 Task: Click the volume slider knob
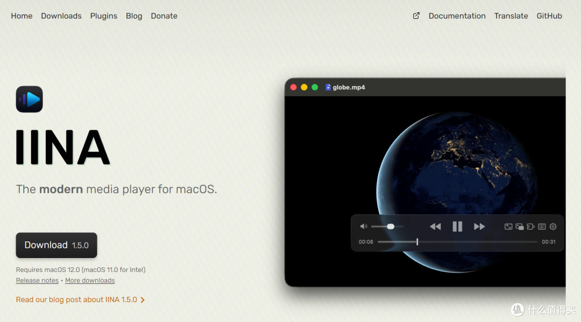point(391,226)
